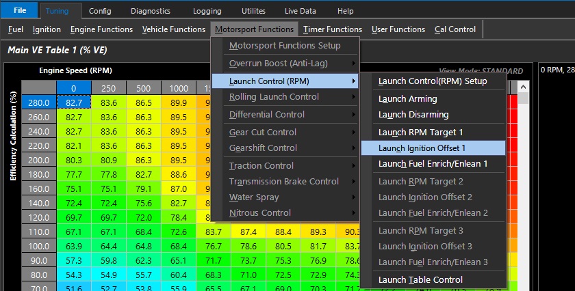The width and height of the screenshot is (575, 291).
Task: Open the File menu button
Action: click(x=20, y=11)
